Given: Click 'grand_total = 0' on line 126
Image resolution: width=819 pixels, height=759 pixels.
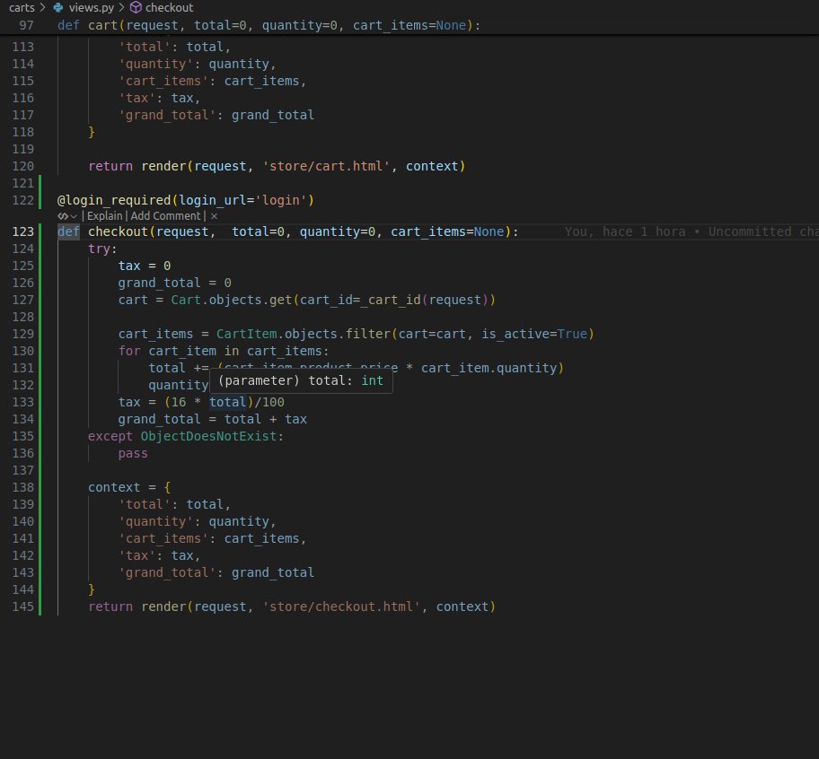Looking at the screenshot, I should [x=174, y=283].
